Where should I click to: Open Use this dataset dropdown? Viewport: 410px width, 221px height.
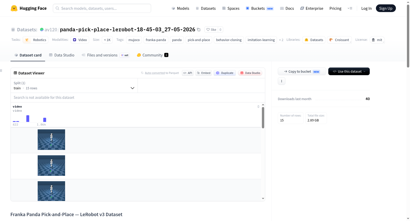click(349, 71)
